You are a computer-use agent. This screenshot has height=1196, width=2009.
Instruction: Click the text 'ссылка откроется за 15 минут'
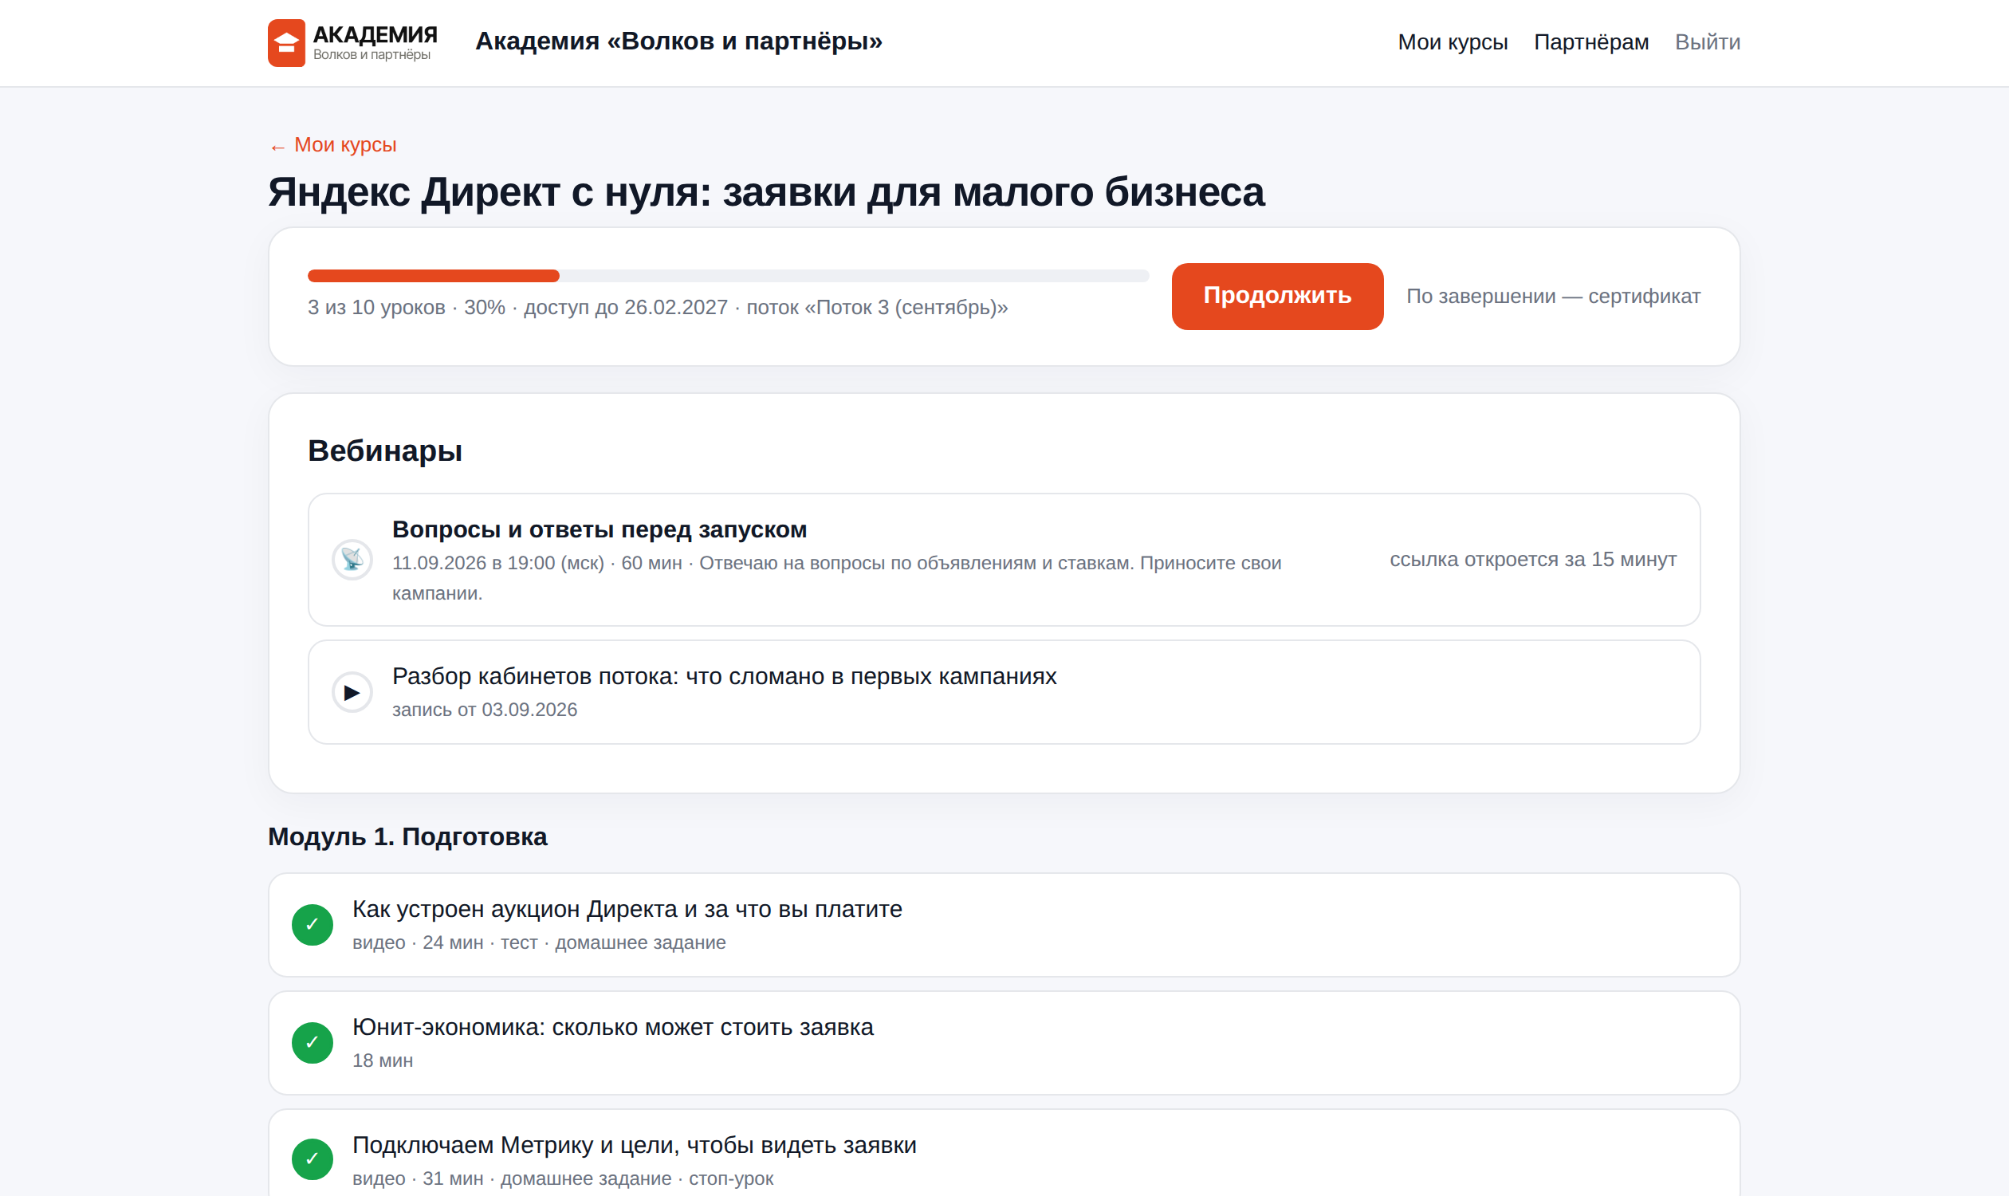click(x=1533, y=559)
